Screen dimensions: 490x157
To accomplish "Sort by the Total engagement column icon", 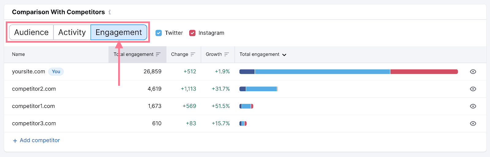I will 158,54.
